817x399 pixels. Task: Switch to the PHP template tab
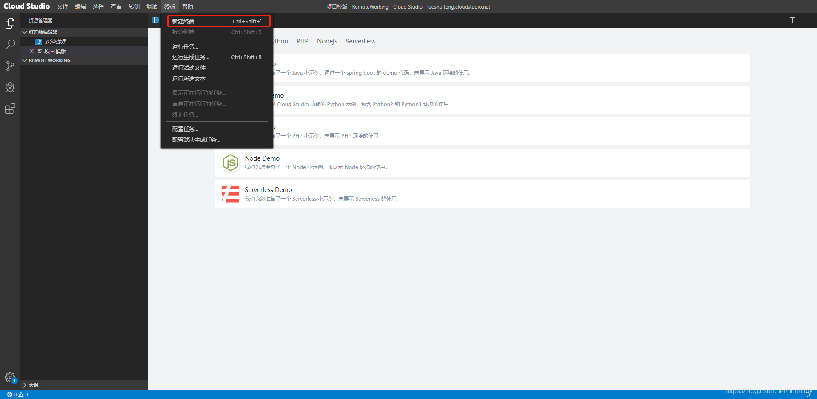303,41
